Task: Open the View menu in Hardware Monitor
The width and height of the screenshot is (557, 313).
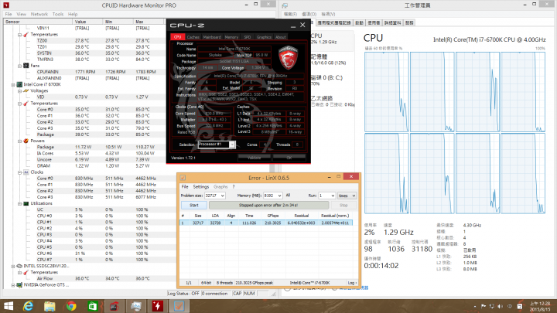Action: (x=22, y=14)
